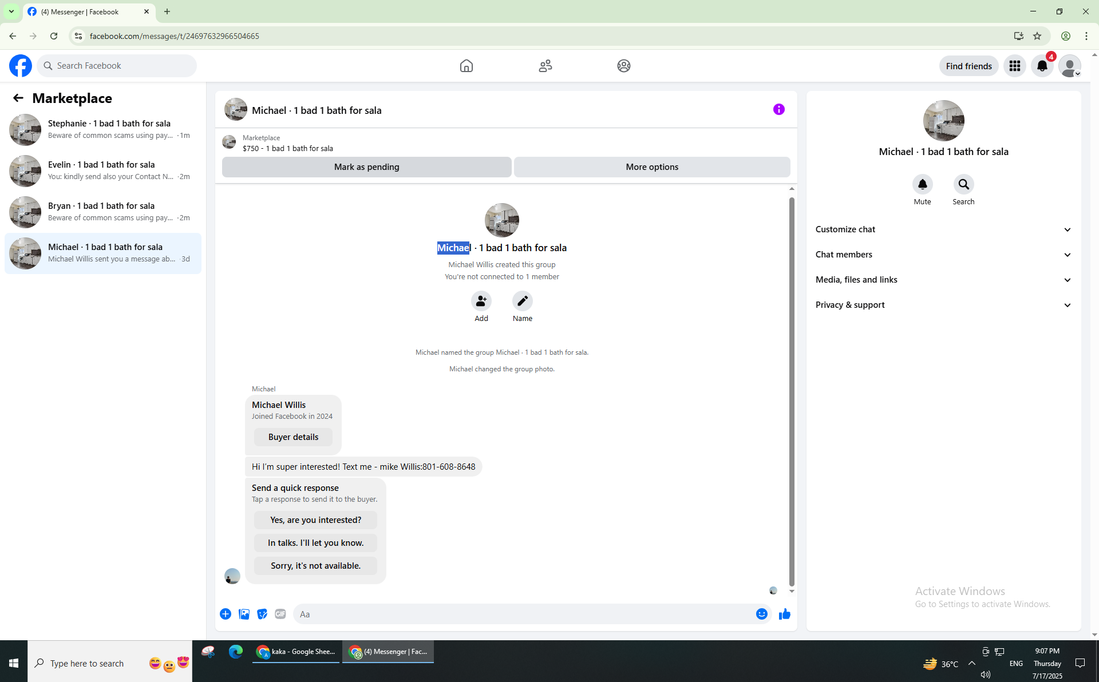Click the Find friends button
Screen dimensions: 1099x682
pyautogui.click(x=969, y=66)
